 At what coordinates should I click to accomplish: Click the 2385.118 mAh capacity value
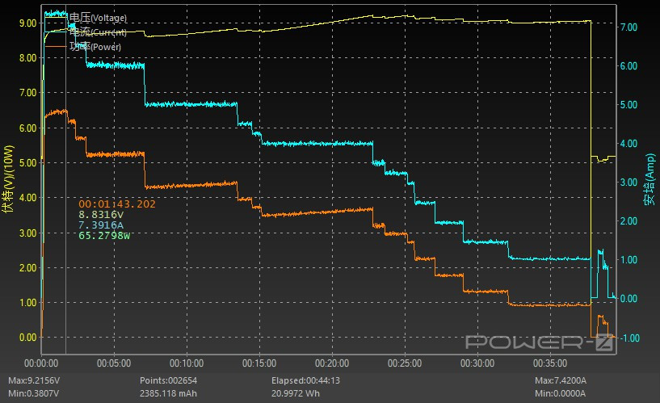pyautogui.click(x=168, y=394)
